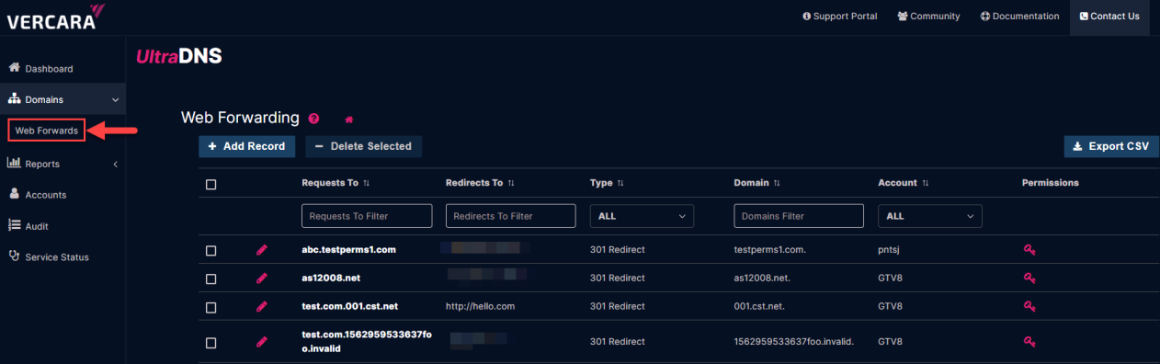Open Web Forwards sidebar item

coord(46,131)
